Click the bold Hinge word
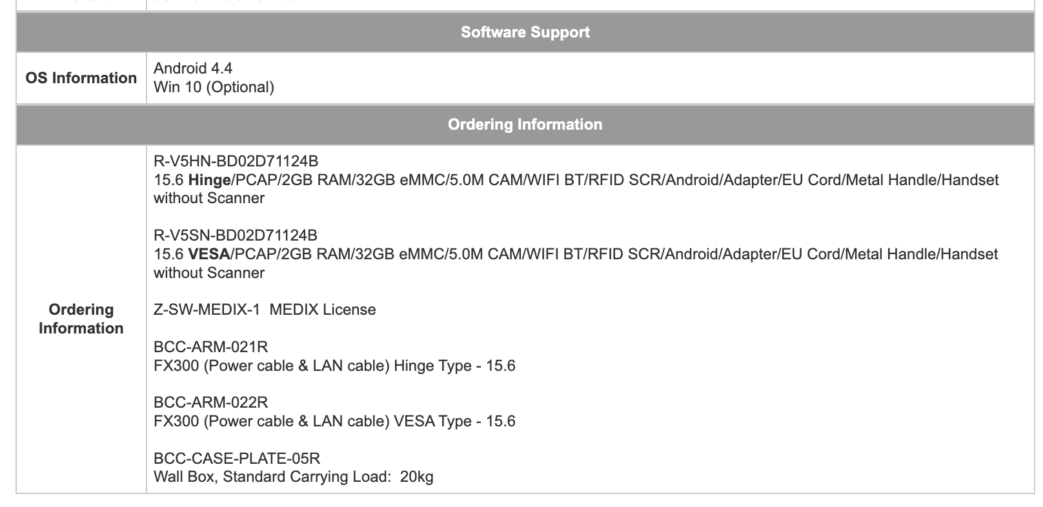 [209, 180]
